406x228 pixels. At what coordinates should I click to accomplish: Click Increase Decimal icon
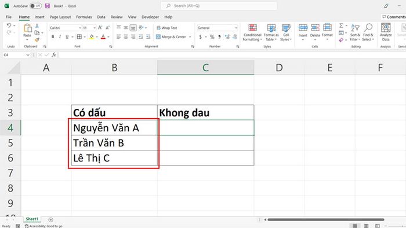click(227, 37)
